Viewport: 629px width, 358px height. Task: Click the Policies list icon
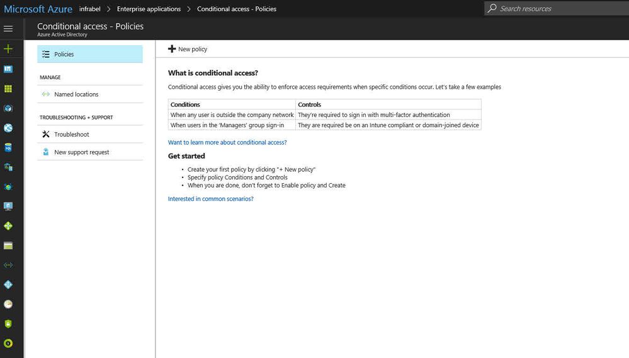click(46, 54)
